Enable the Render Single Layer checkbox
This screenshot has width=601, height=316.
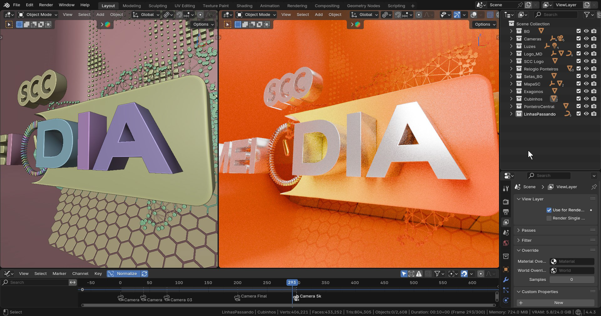click(549, 218)
